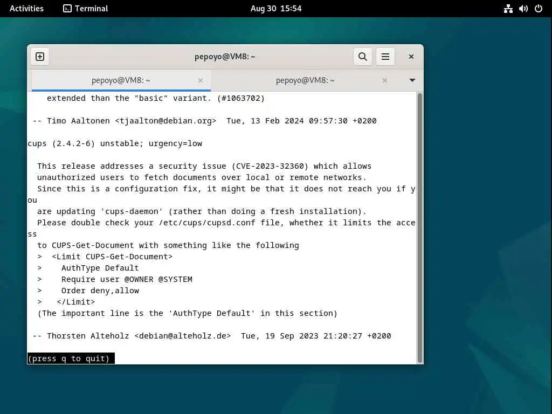
Task: Click '(#1063702)' bug number text
Action: [241, 98]
